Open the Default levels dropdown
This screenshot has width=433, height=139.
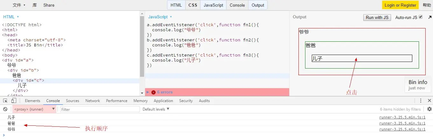point(156,109)
